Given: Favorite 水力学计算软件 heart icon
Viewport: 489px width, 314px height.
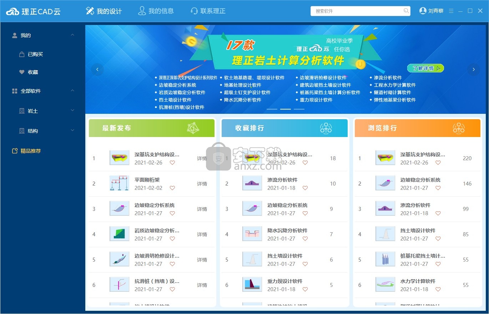Looking at the screenshot, I should click(x=438, y=289).
